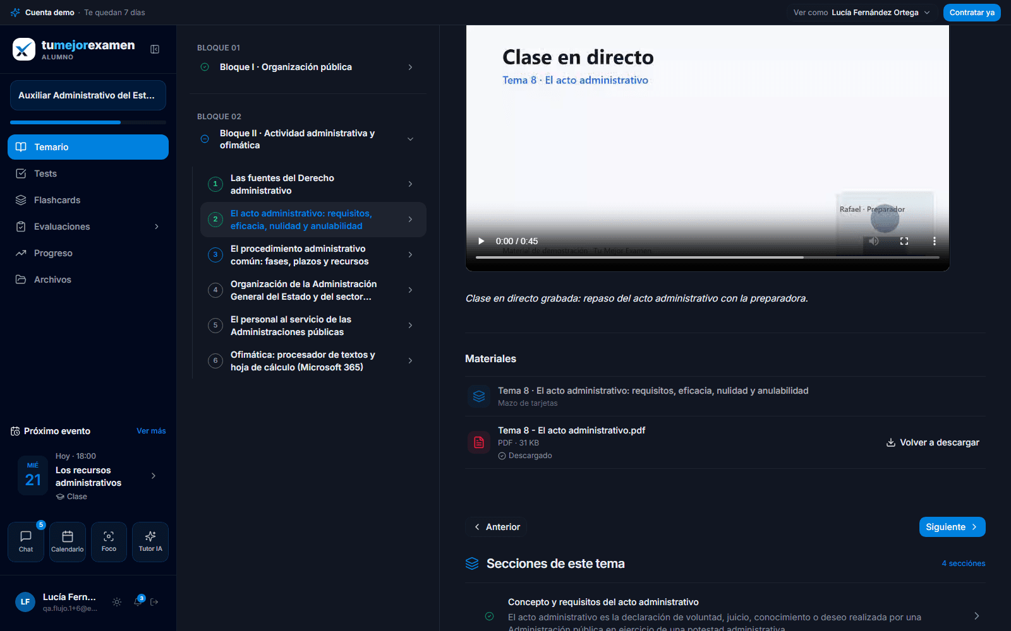Activate Foco mode icon
This screenshot has width=1011, height=631.
tap(109, 541)
